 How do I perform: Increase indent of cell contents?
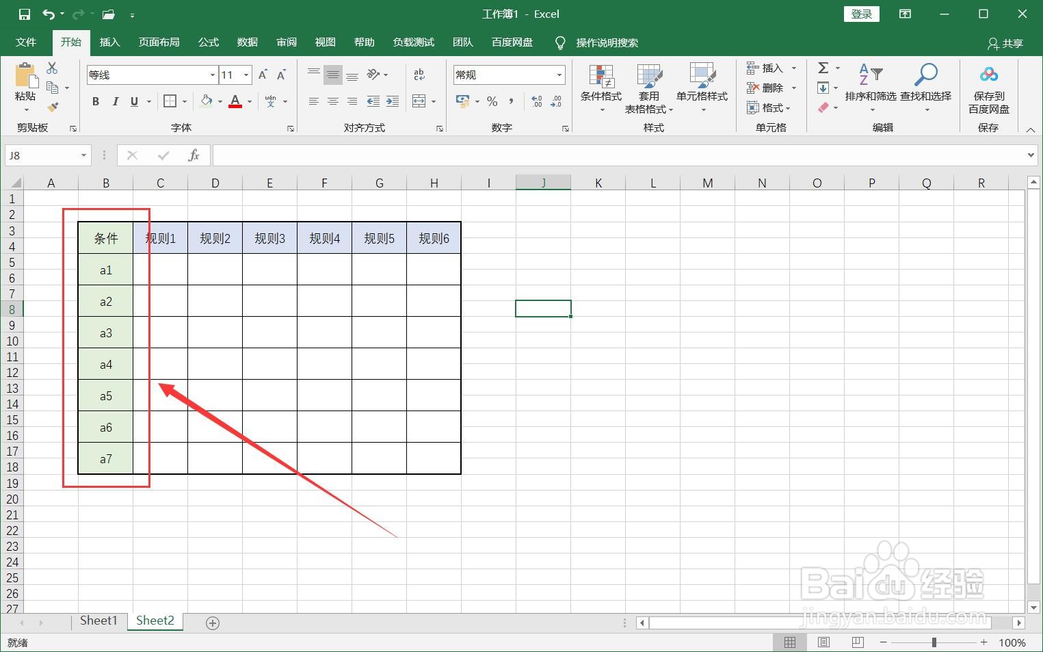(393, 101)
